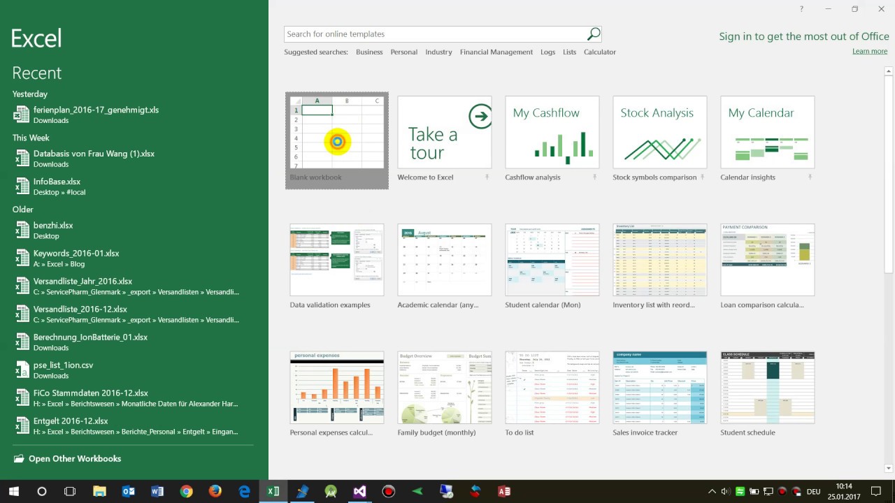Open Firefox from the taskbar
Viewport: 895px width, 503px height.
pos(215,491)
